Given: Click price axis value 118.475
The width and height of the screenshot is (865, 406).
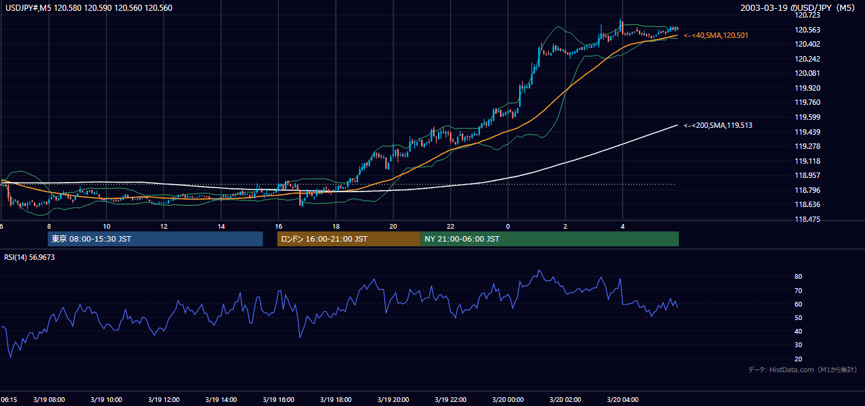Looking at the screenshot, I should coord(808,219).
